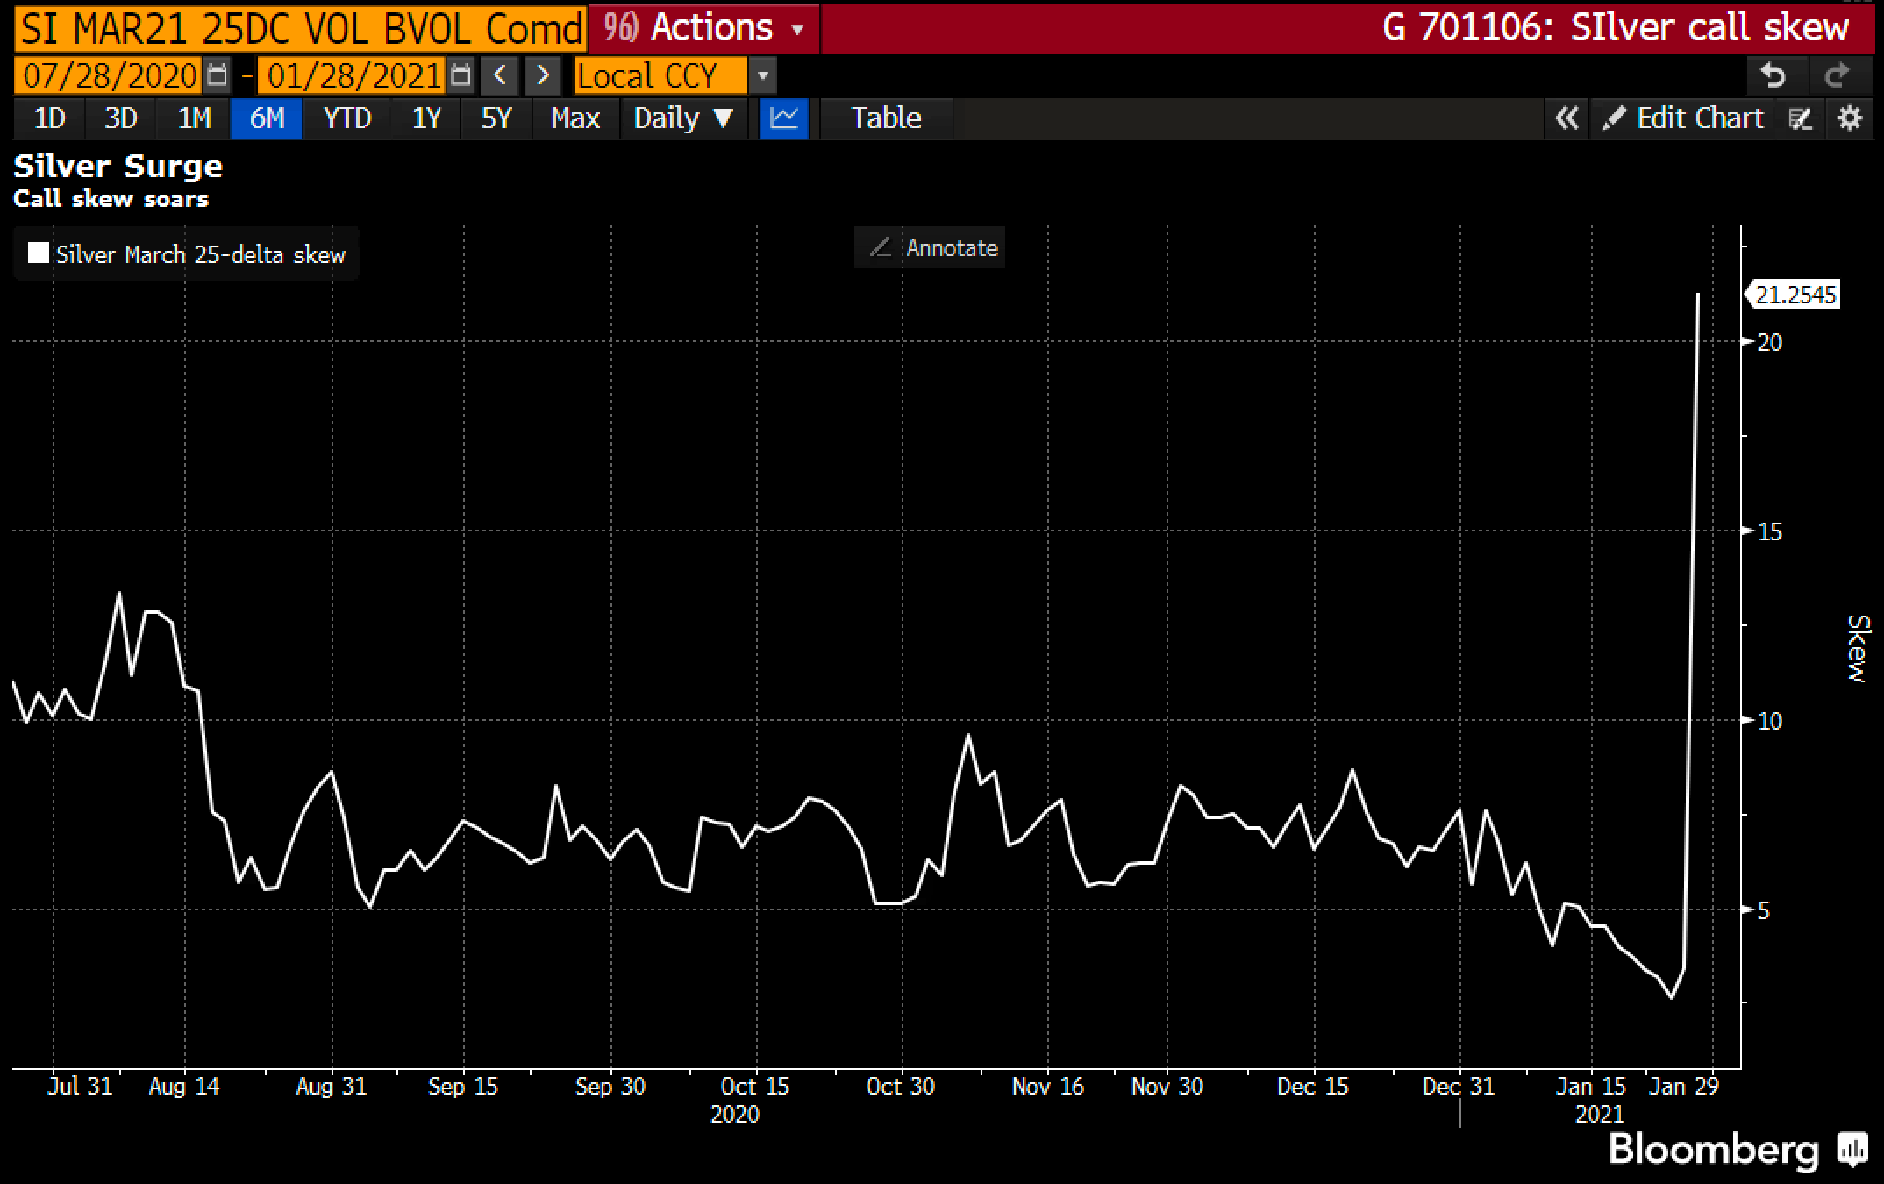This screenshot has height=1184, width=1884.
Task: Open the end date calendar picker
Action: point(460,75)
